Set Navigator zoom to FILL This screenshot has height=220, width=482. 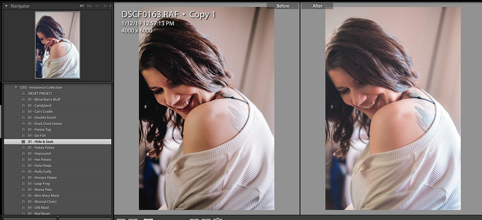click(x=90, y=6)
